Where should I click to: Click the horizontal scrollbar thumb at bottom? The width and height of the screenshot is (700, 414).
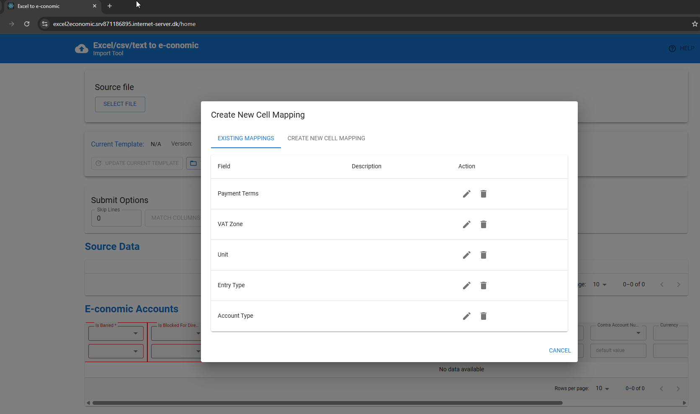click(327, 403)
